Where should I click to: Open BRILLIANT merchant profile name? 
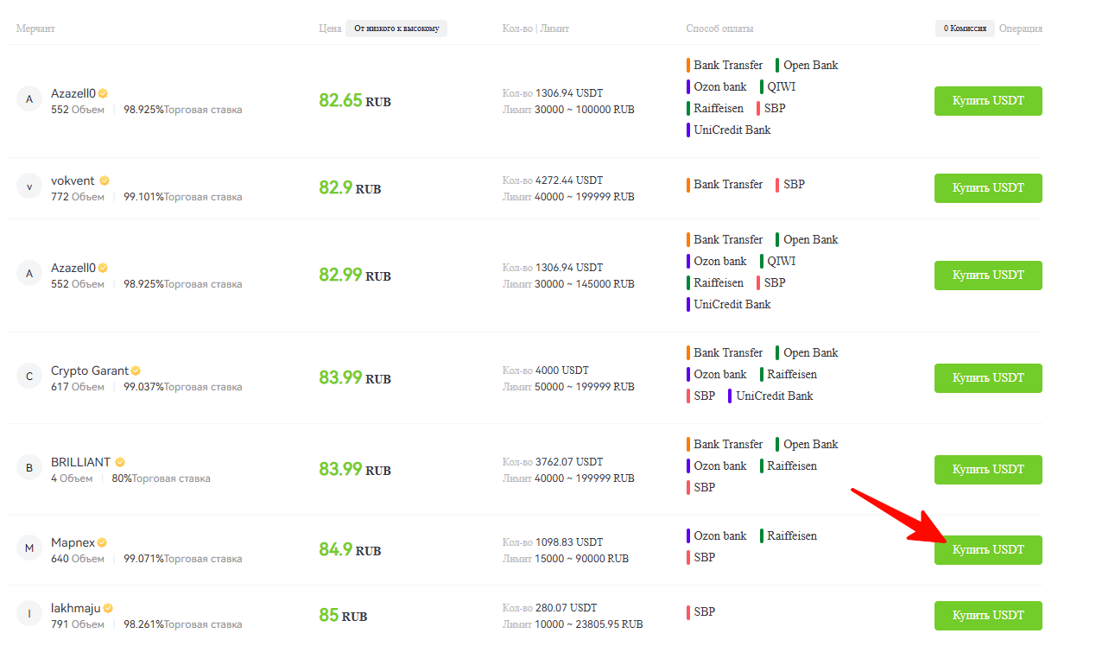tap(81, 462)
